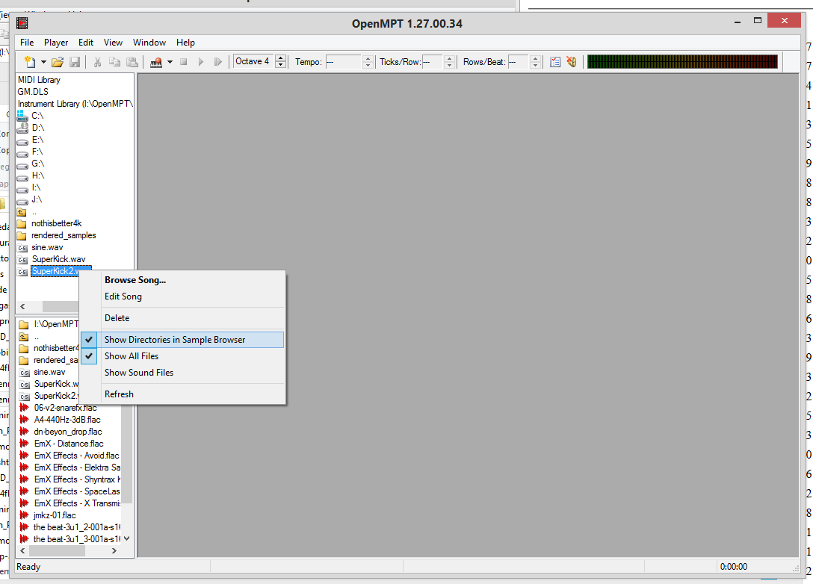Click lower browser scrollbar right arrow
Screen dimensions: 813x584
pyautogui.click(x=114, y=551)
